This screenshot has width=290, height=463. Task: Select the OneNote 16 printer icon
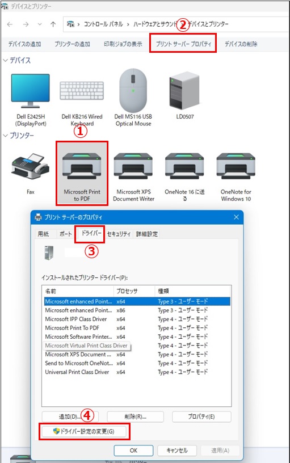[184, 176]
